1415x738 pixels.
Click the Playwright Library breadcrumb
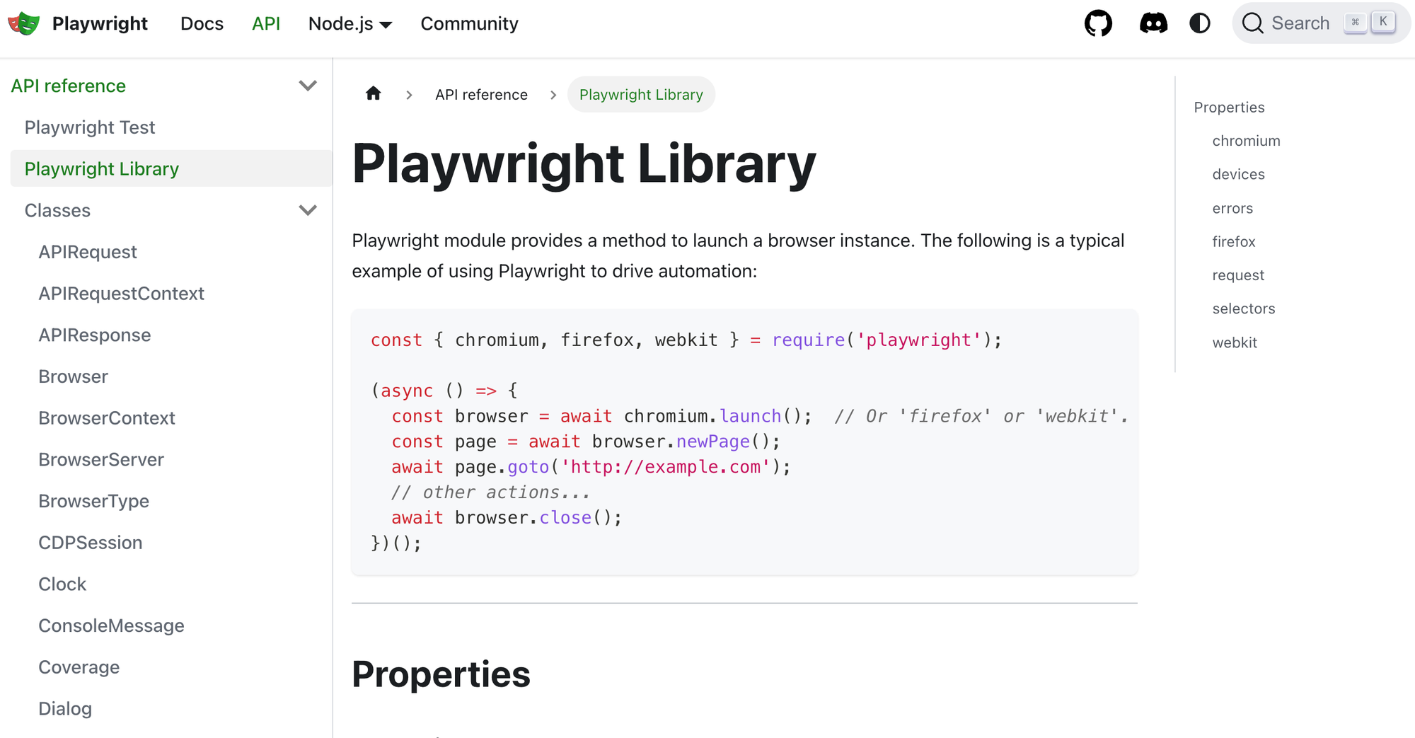pyautogui.click(x=641, y=94)
